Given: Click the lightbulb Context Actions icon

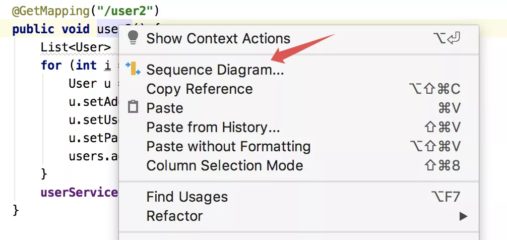Looking at the screenshot, I should (133, 38).
